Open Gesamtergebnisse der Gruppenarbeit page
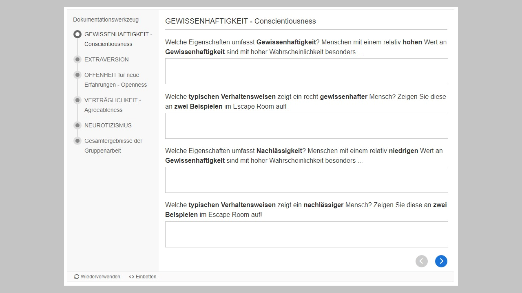This screenshot has height=293, width=522. pos(113,146)
